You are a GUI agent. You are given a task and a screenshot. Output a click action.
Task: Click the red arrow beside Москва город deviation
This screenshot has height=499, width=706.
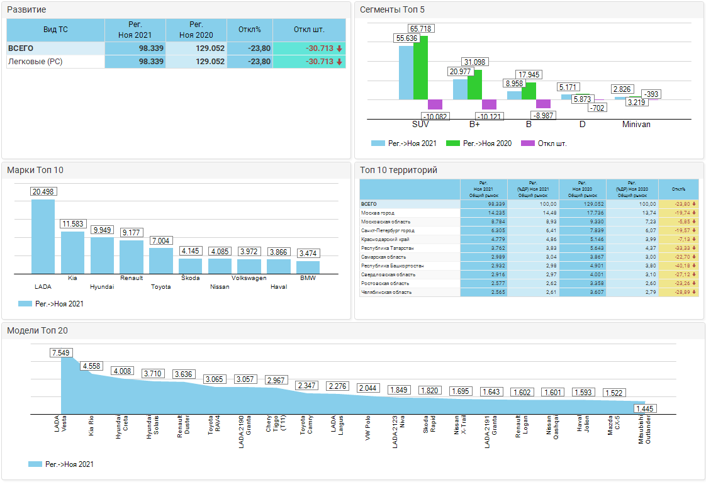693,213
